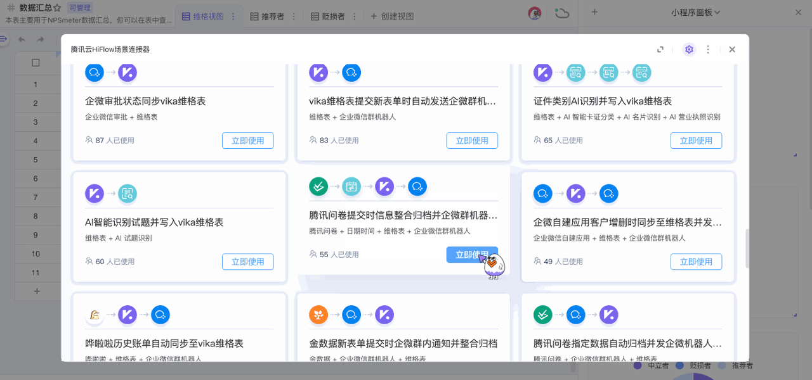Click the cloud sync status icon

pyautogui.click(x=561, y=13)
